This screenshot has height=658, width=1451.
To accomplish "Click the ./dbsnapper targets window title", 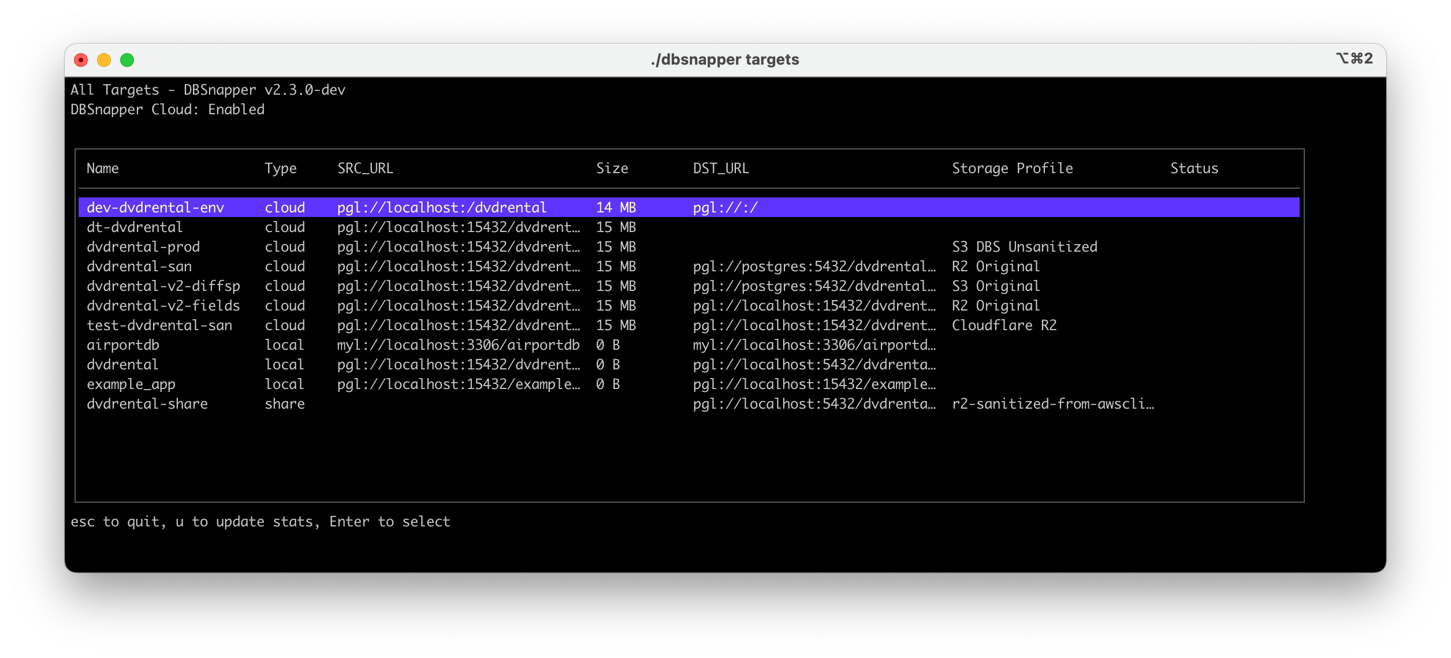I will tap(725, 59).
